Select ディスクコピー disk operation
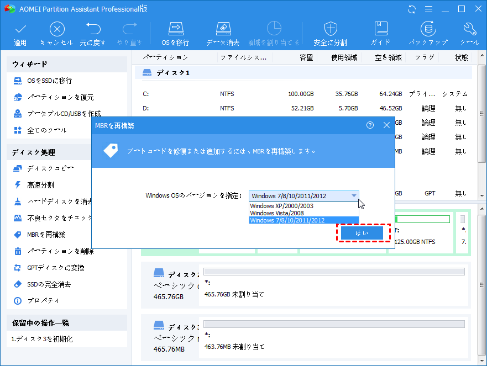Viewport: 487px width, 366px height. (44, 168)
